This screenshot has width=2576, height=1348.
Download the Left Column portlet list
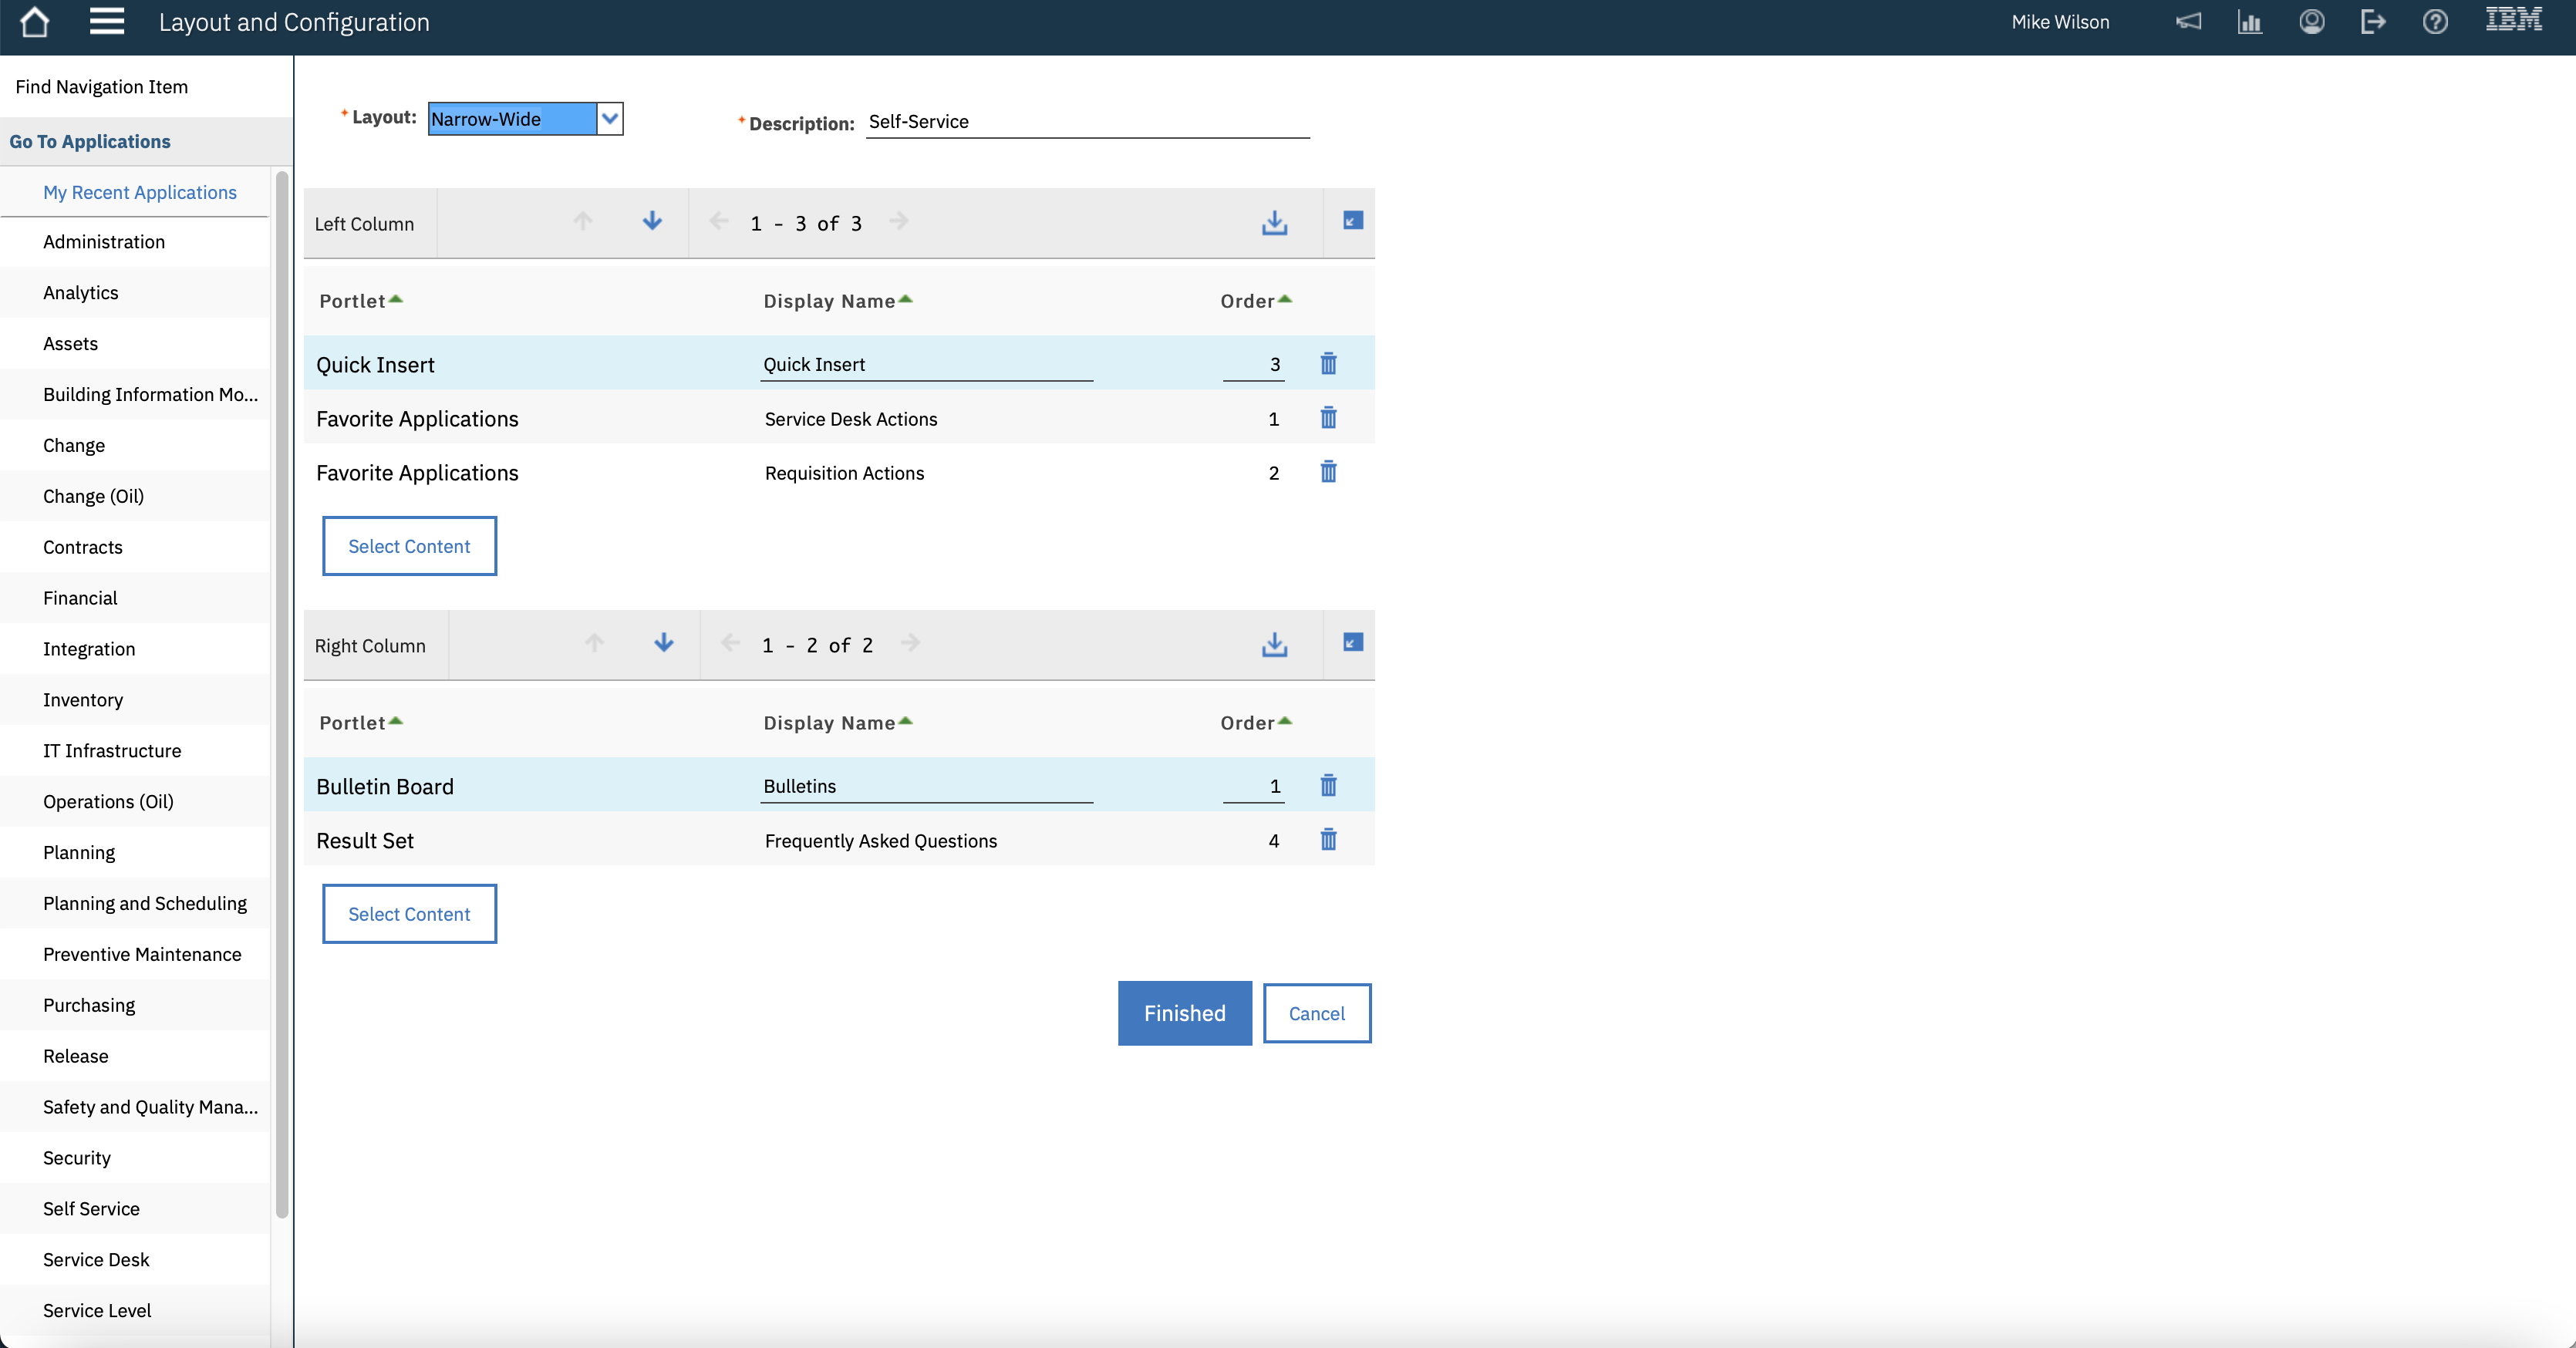[x=1273, y=223]
